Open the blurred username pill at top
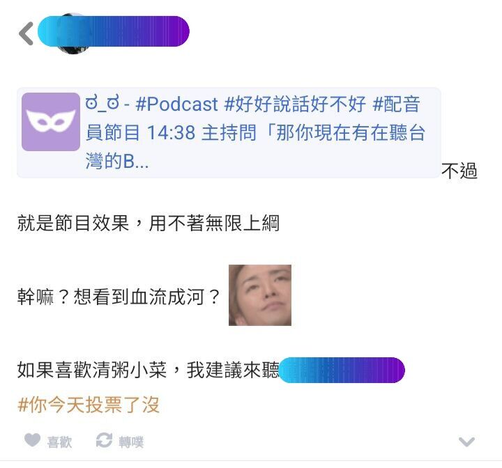502x468 pixels. 114,31
